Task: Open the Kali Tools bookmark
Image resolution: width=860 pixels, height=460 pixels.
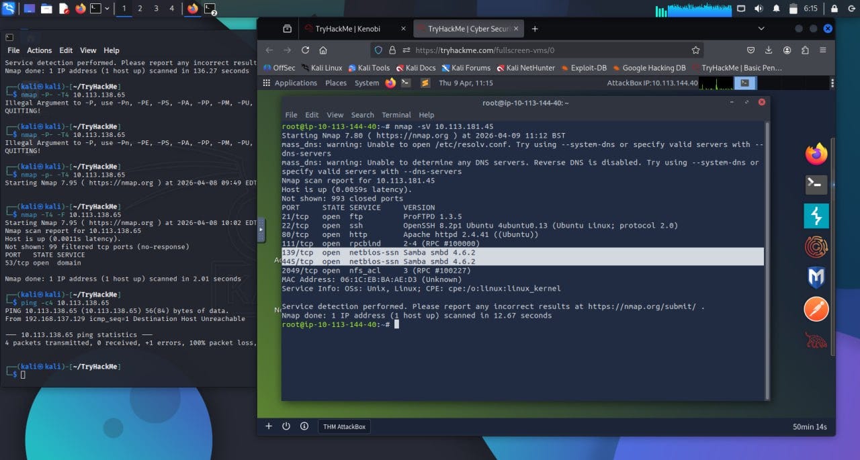Action: [x=368, y=68]
